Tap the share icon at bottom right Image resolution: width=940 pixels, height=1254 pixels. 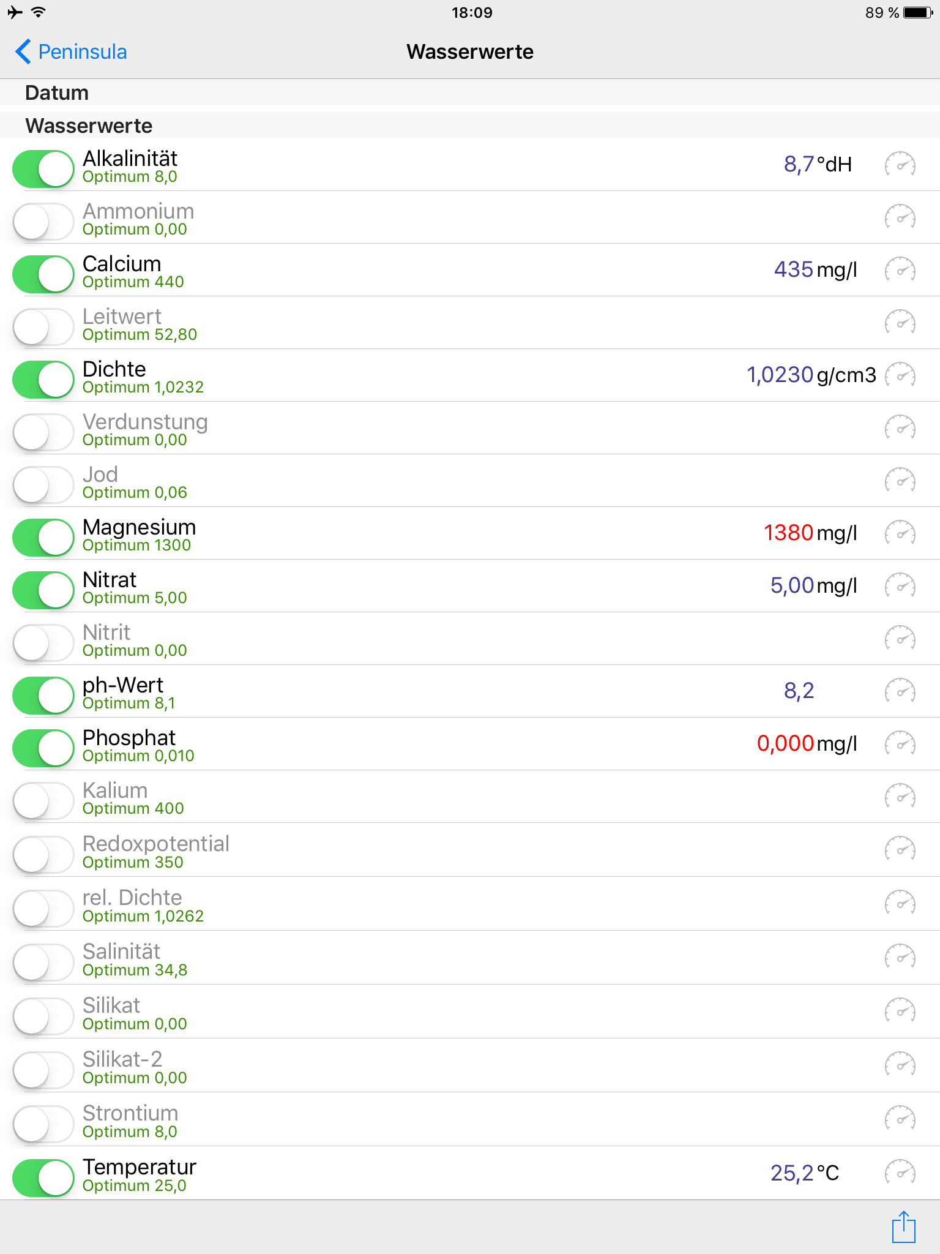pos(903,1227)
